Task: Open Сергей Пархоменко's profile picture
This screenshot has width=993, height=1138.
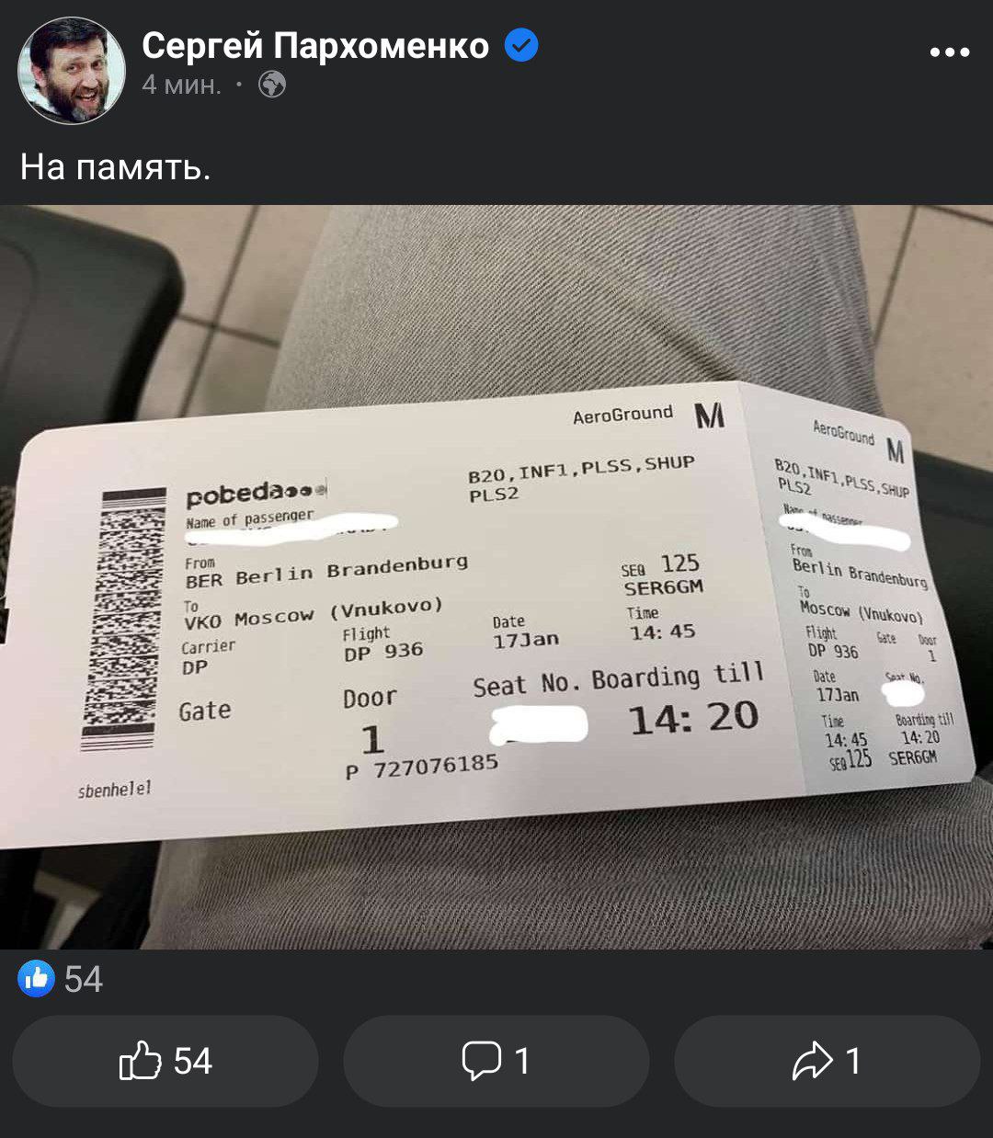Action: 72,70
